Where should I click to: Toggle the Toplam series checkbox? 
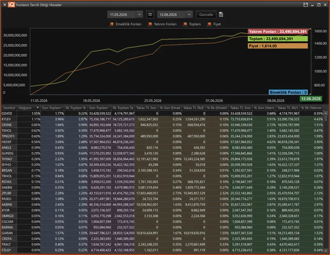[185, 24]
